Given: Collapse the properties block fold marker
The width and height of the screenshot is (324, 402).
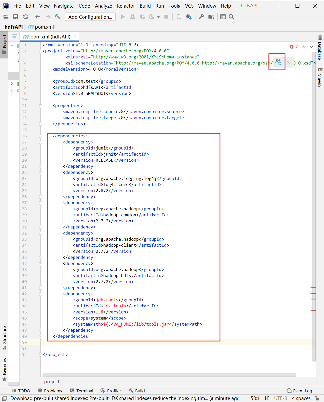Looking at the screenshot, I should pos(40,106).
